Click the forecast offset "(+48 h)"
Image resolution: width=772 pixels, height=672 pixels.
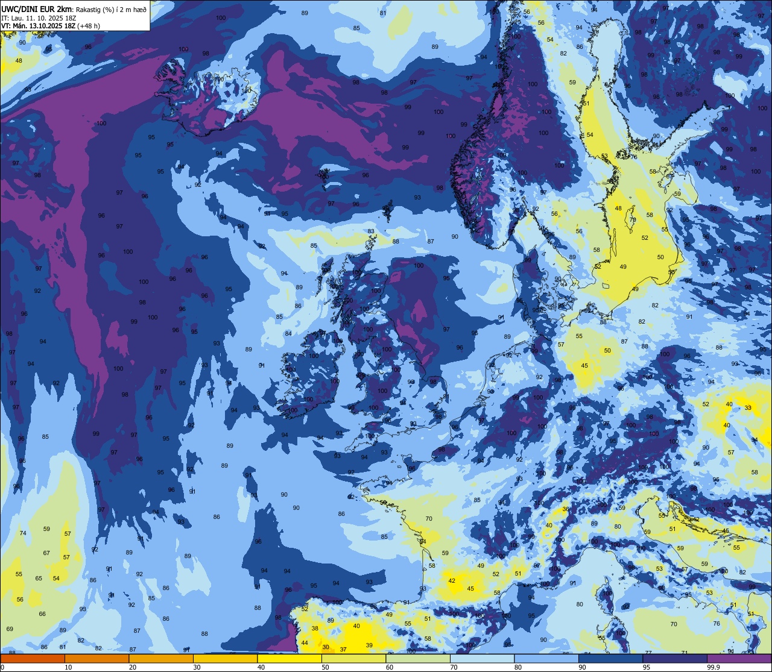tap(87, 26)
